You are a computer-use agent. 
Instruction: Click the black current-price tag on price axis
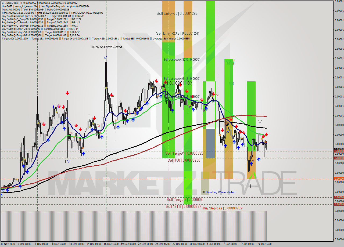(339, 149)
